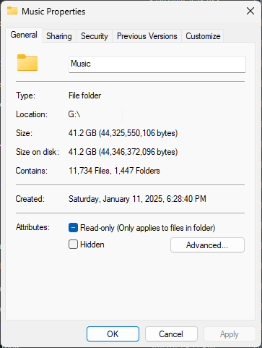Open the Customize tab
262x348 pixels.
(203, 36)
